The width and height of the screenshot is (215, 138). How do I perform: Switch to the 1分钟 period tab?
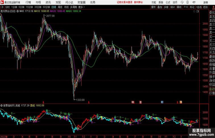(14, 7)
